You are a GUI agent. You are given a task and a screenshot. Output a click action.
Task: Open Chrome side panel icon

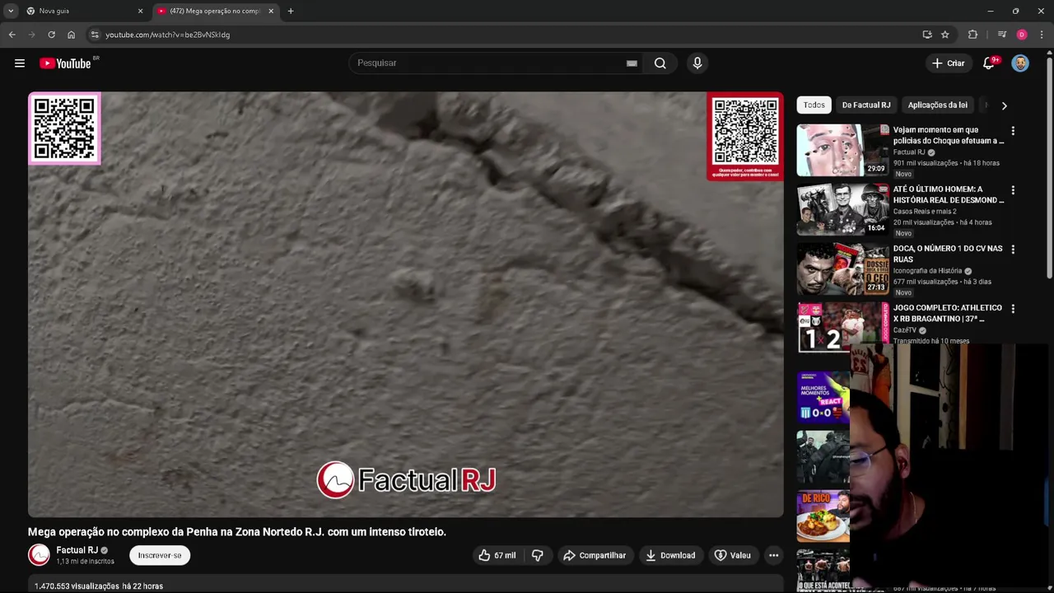(1002, 35)
